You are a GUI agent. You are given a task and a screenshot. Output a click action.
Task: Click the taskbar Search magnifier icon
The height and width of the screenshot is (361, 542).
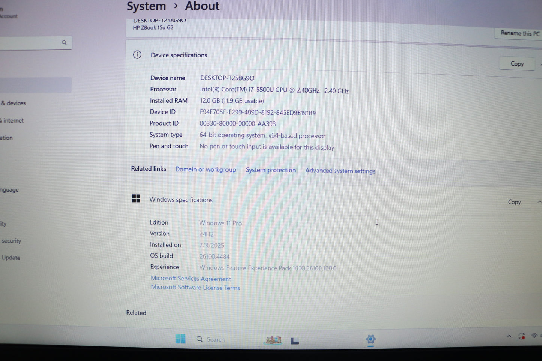click(x=200, y=339)
